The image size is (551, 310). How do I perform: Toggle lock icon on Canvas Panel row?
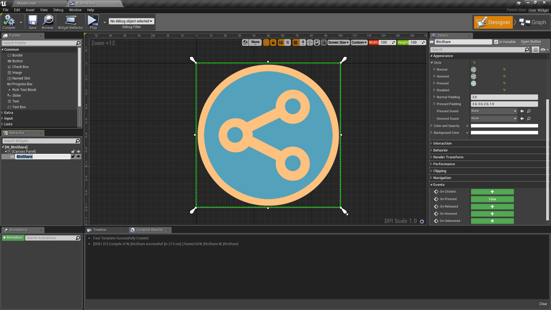(73, 152)
